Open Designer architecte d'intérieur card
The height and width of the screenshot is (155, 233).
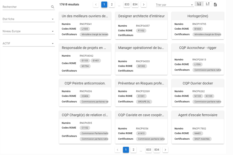(x=141, y=16)
